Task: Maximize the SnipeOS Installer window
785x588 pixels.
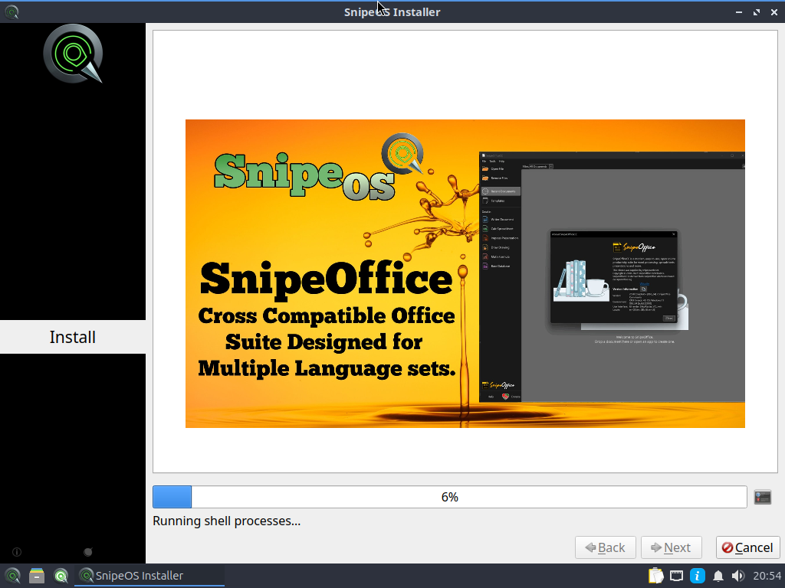Action: tap(757, 12)
